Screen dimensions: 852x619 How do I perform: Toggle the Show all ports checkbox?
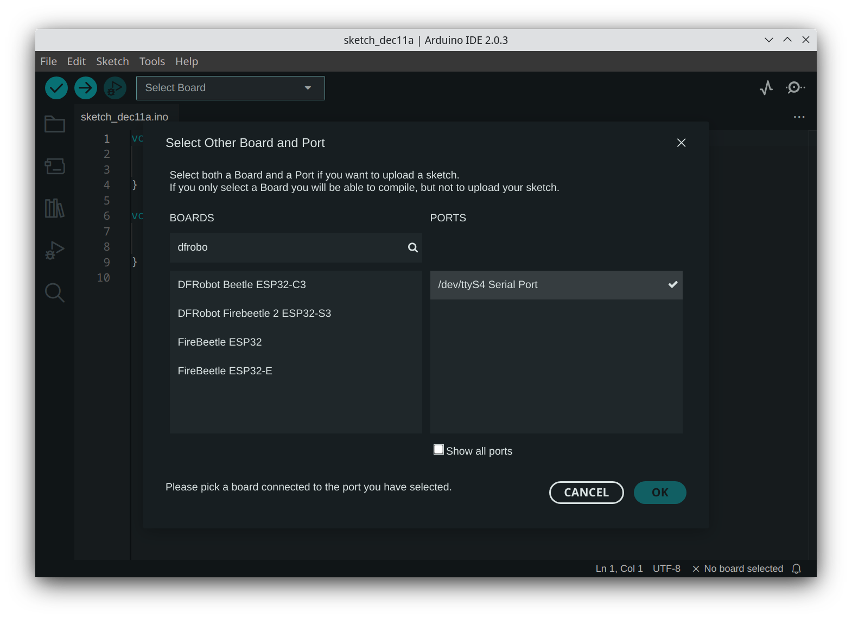click(438, 450)
